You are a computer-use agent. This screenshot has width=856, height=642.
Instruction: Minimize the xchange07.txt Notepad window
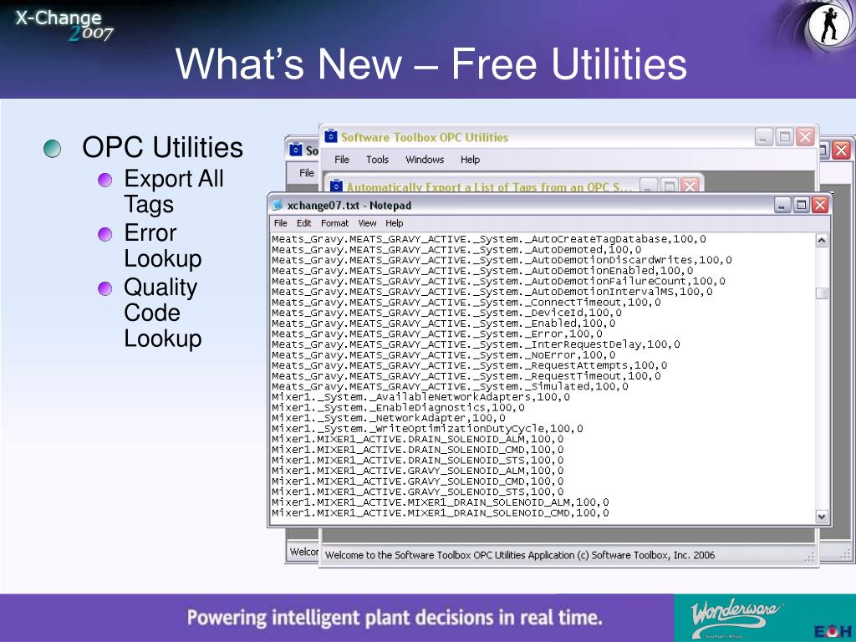point(782,206)
